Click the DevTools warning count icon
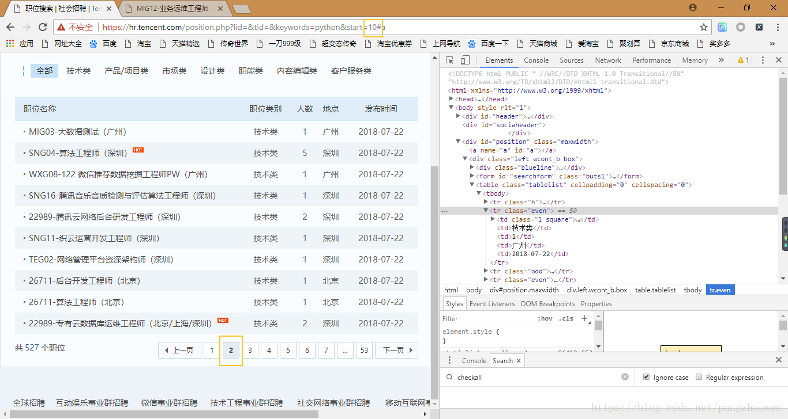The width and height of the screenshot is (788, 419). click(744, 60)
